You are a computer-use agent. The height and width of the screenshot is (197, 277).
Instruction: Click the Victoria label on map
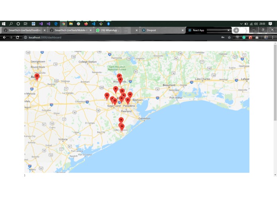coord(63,139)
